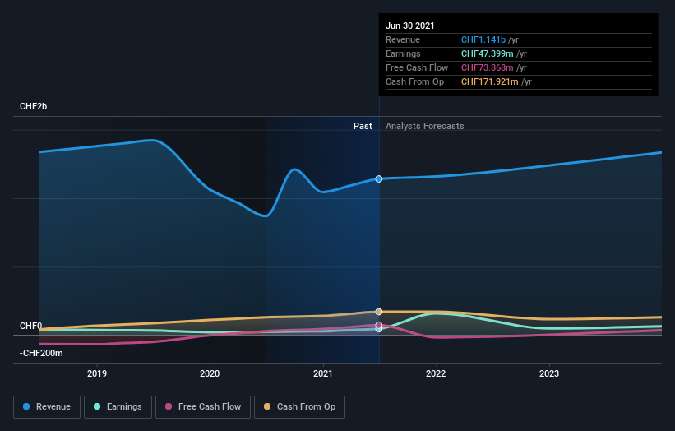
Task: Click the CHF47.399m earnings value in tooltip
Action: pos(487,53)
